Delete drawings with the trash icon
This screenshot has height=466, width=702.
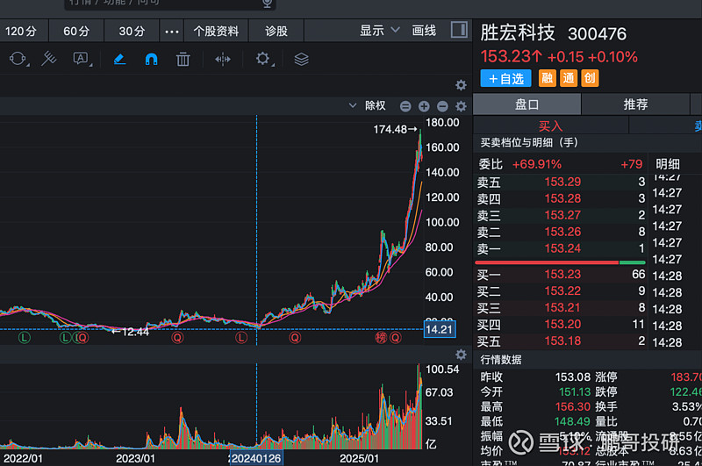pyautogui.click(x=183, y=59)
